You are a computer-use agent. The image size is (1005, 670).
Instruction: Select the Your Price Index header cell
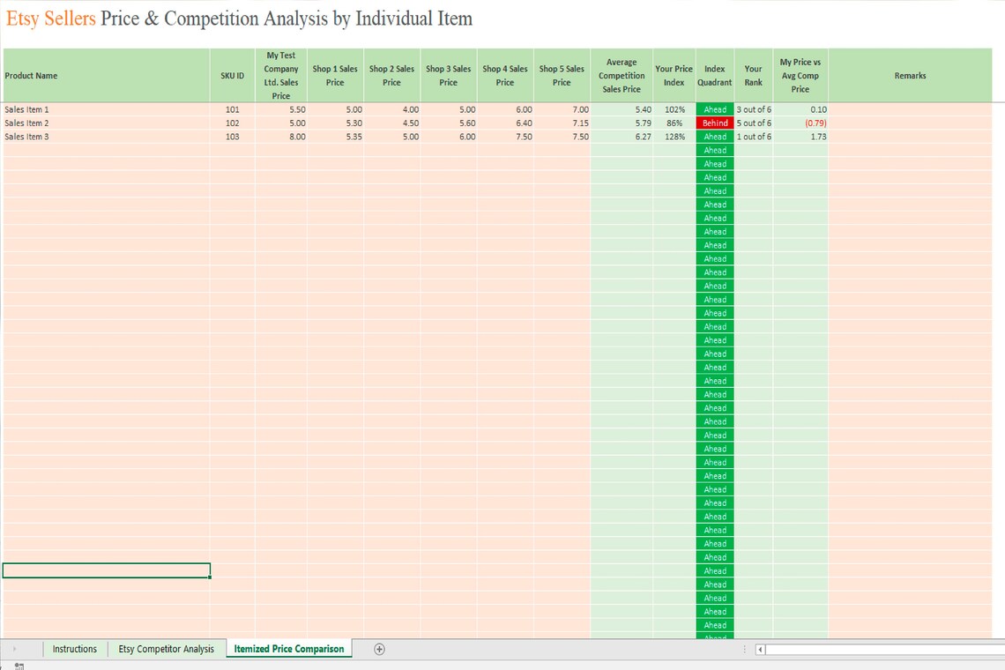[674, 75]
